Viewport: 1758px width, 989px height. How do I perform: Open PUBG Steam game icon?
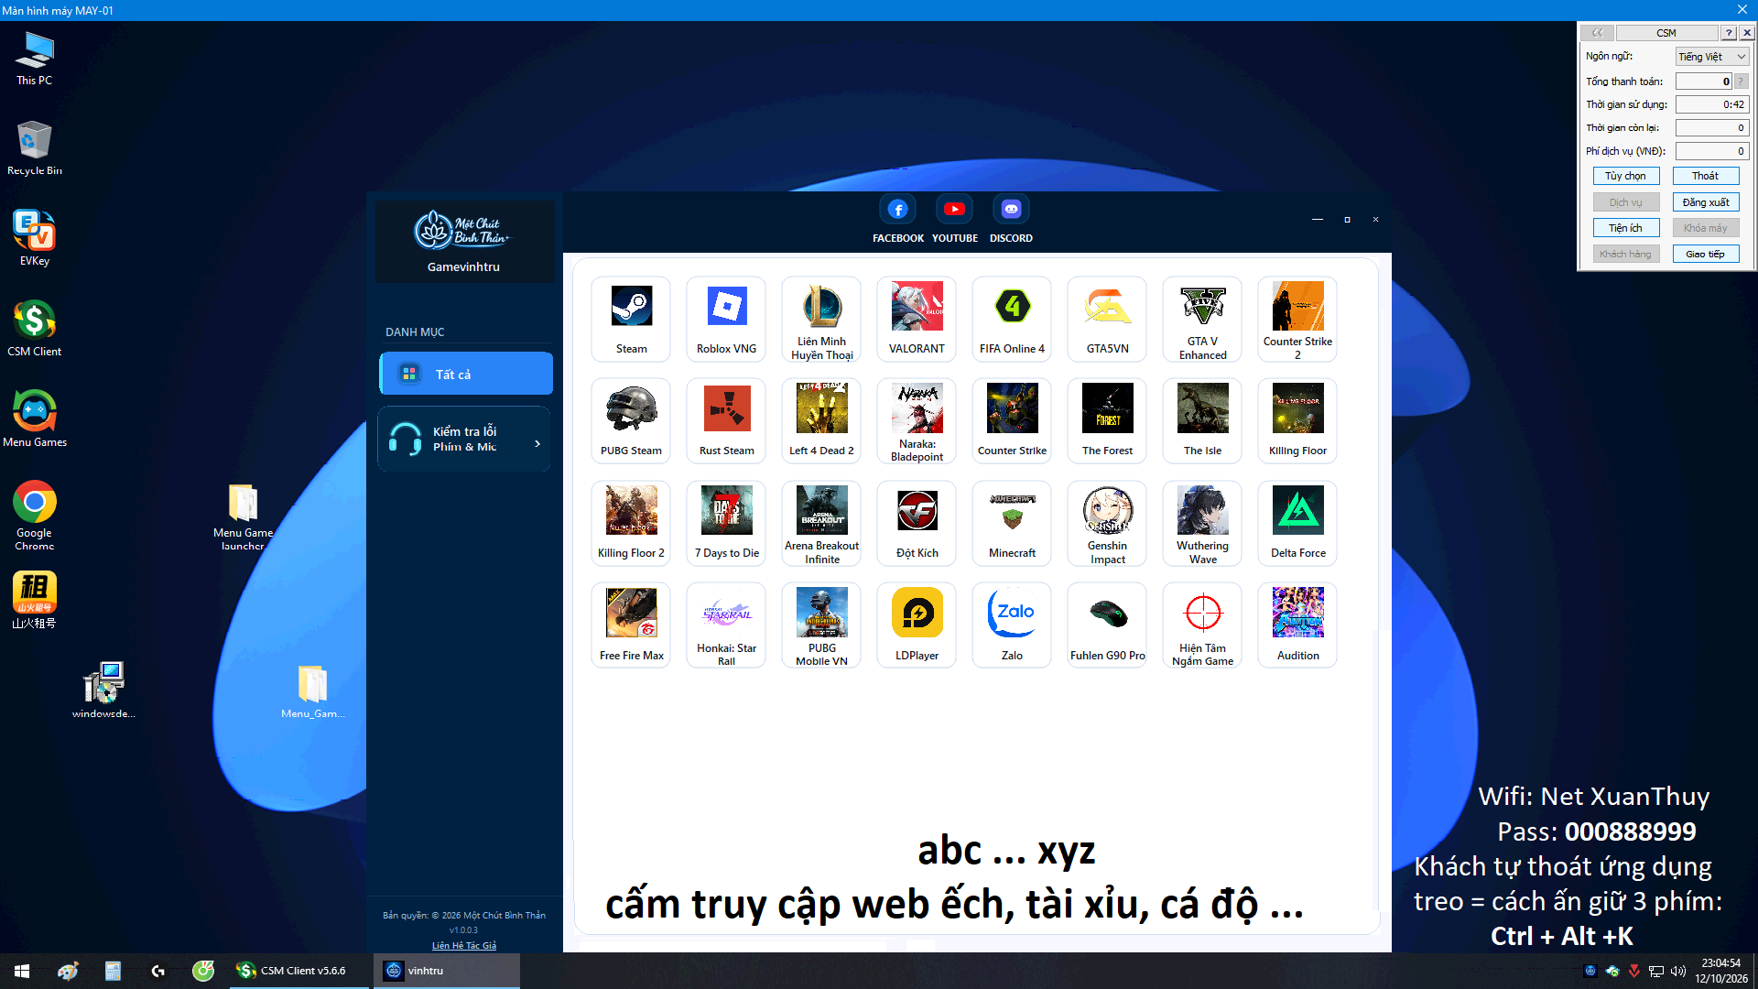click(x=631, y=421)
